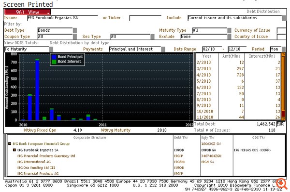This screenshot has width=290, height=192.
Task: Open the Include dropdown arrow
Action: click(x=284, y=18)
